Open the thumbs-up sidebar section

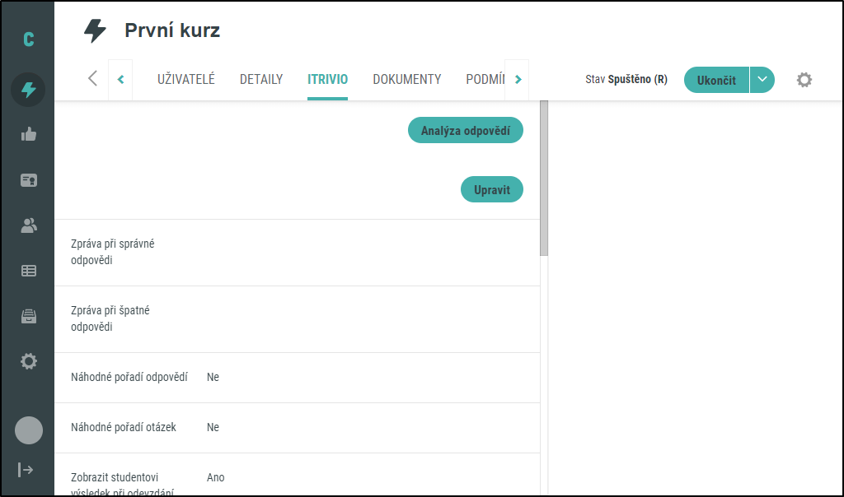(x=28, y=135)
